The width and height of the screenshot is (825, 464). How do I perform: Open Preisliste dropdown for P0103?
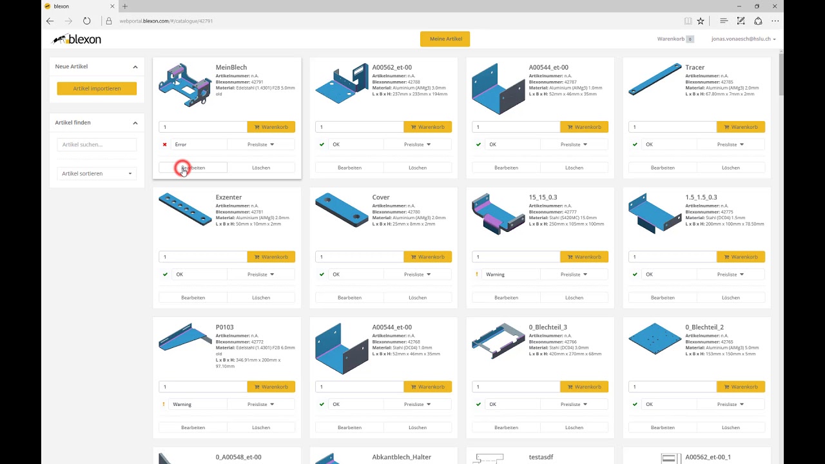click(261, 405)
